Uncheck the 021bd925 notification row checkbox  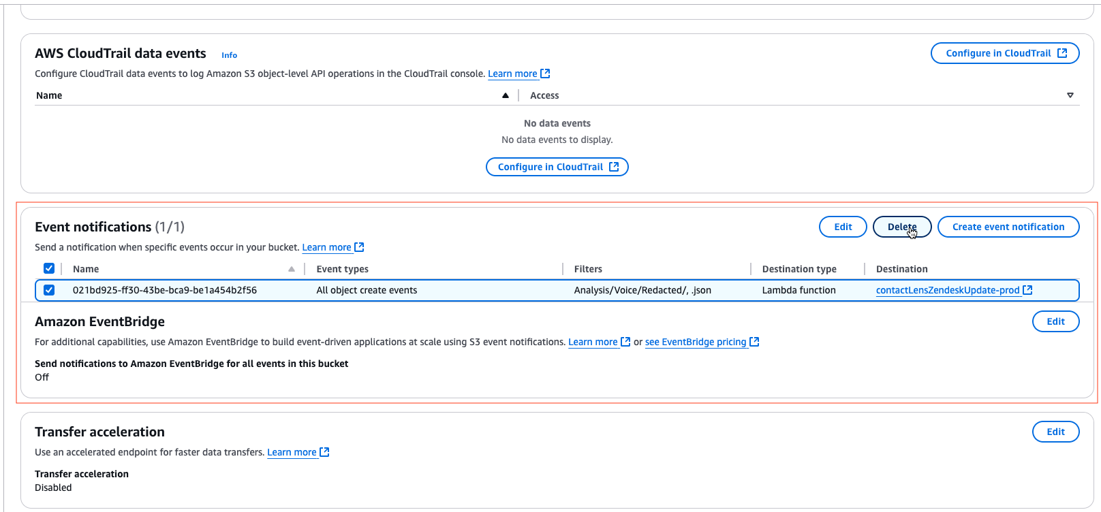[49, 290]
